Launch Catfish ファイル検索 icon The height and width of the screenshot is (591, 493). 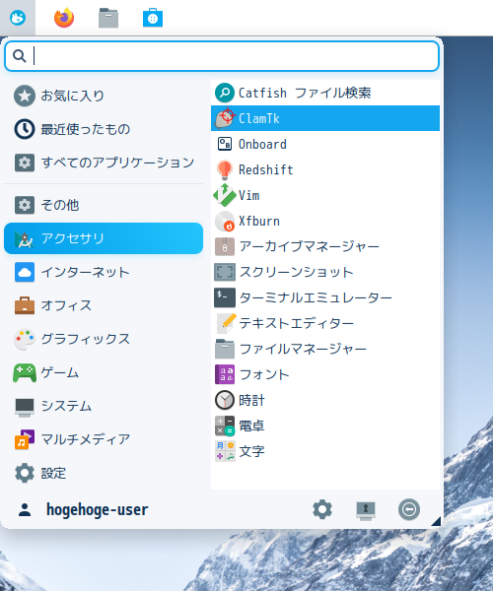click(225, 93)
